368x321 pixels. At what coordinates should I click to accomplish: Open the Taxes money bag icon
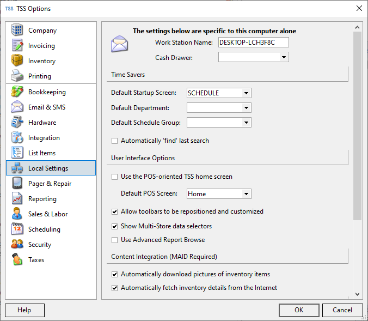(17, 260)
